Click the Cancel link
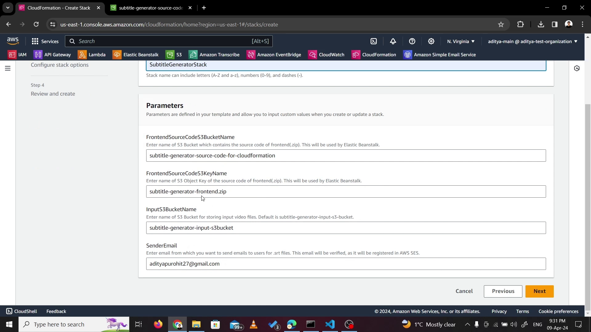The width and height of the screenshot is (591, 332). coord(464,291)
